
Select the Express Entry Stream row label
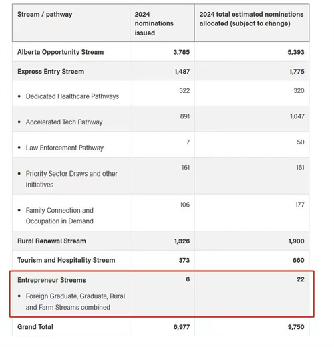coord(51,72)
